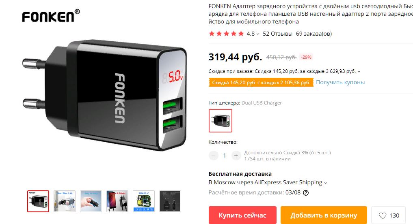
Task: Click the Добавить в корзину button
Action: (x=324, y=215)
